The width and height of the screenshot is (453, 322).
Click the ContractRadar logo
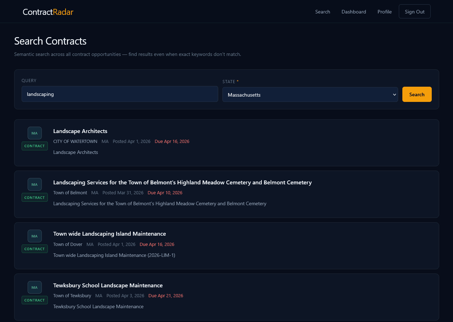[48, 12]
